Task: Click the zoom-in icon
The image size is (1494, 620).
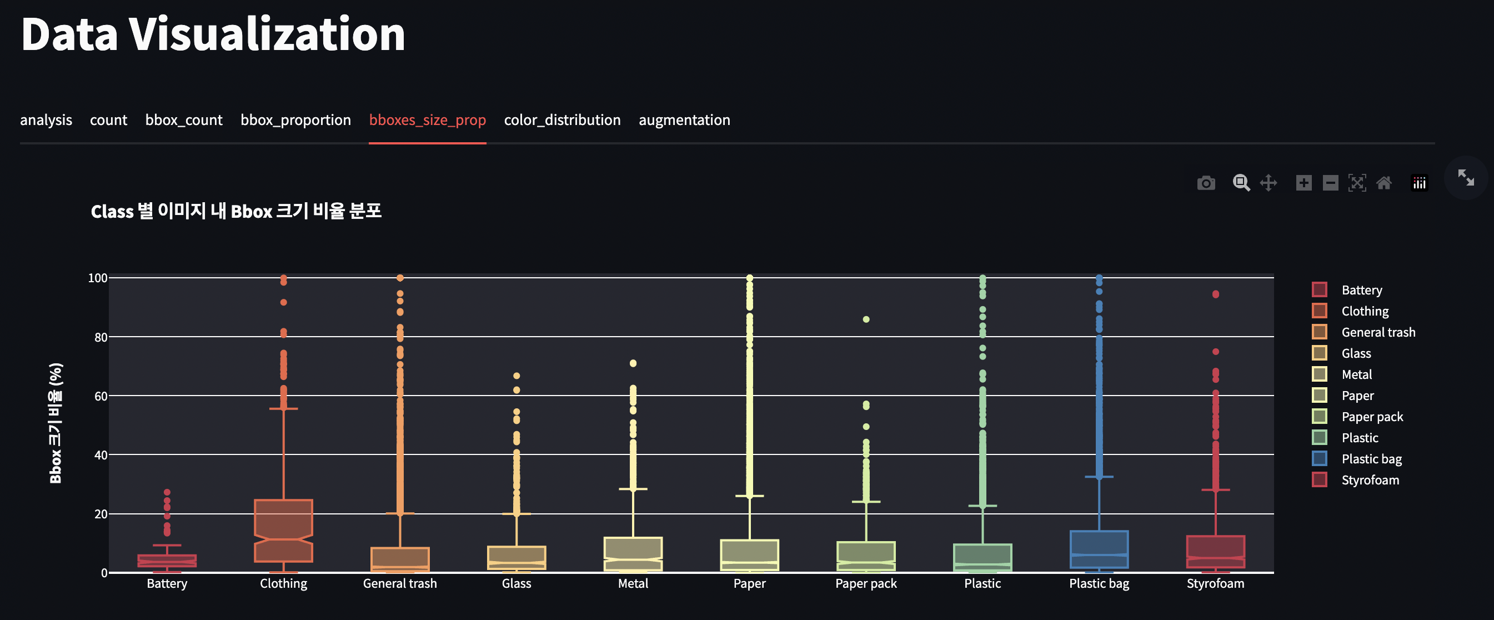Action: tap(1305, 183)
